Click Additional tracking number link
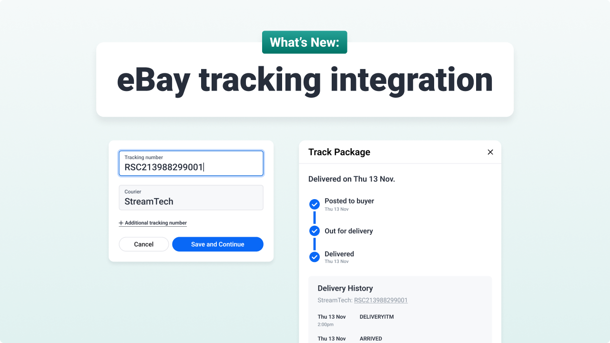This screenshot has height=343, width=610. click(155, 223)
